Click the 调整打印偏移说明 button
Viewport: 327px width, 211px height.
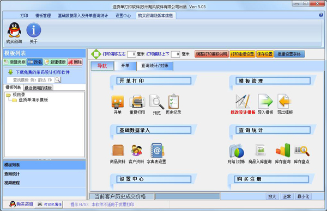point(211,54)
